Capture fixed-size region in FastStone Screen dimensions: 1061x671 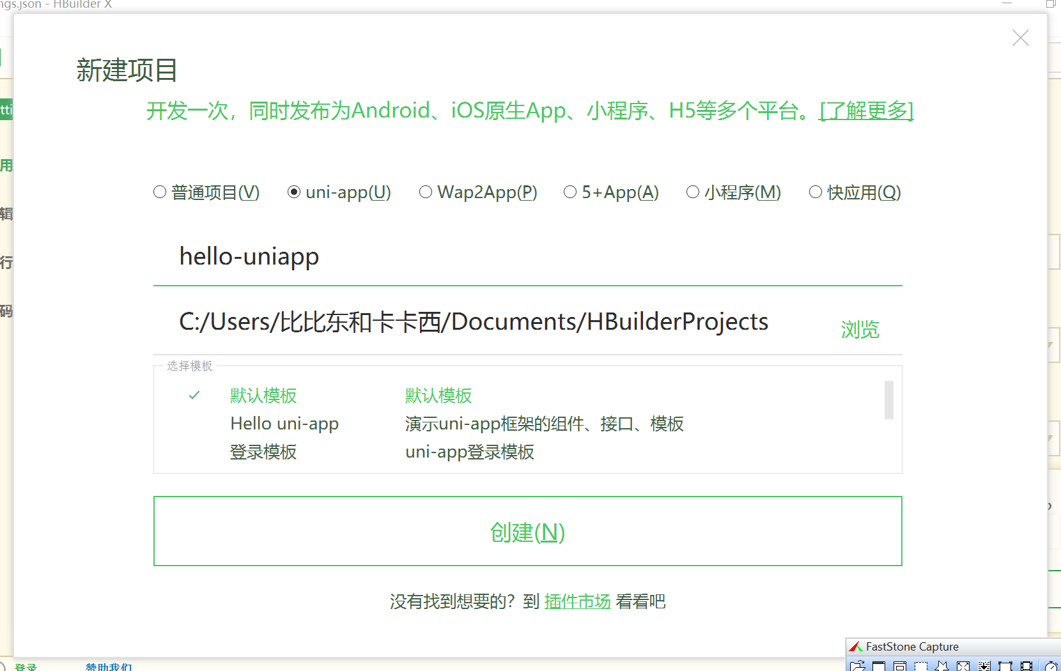(1005, 666)
